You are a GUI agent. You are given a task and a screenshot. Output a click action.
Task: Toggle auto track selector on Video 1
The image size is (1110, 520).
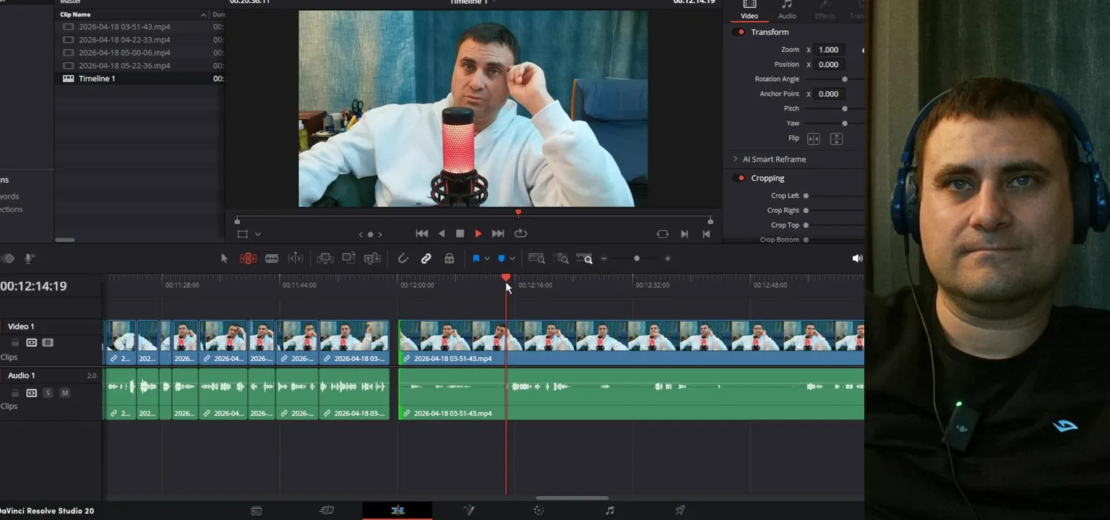[32, 343]
